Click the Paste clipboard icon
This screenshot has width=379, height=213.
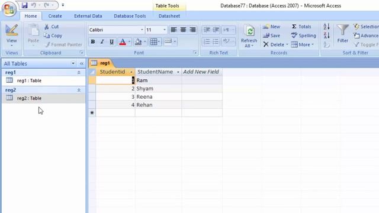[33, 31]
